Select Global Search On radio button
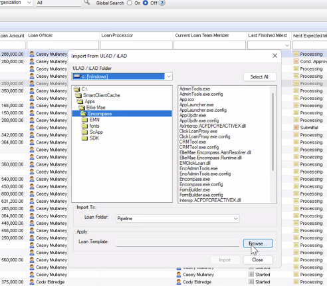327x286 pixels. 130,3
